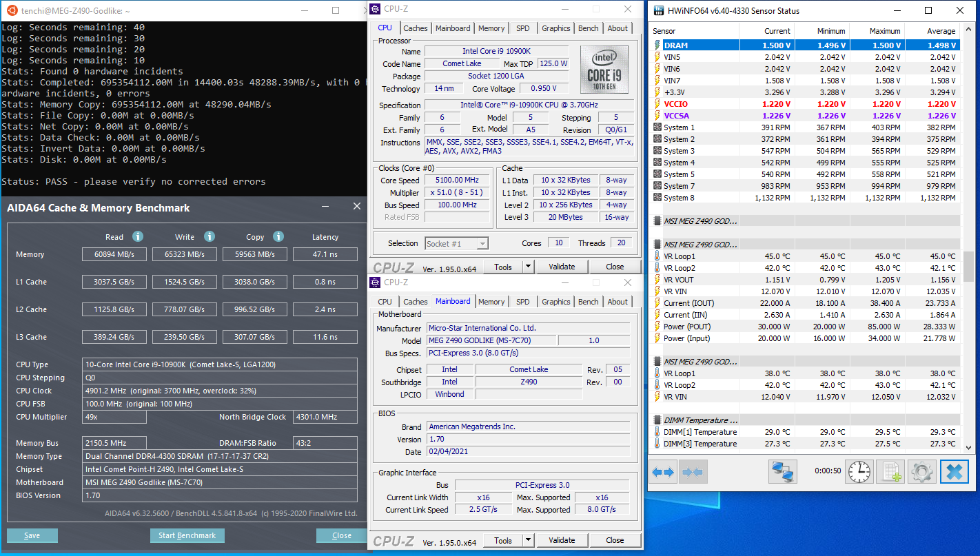Screen dimensions: 980x556
Task: Click BIOS Version 1.70 field in CPU-Z
Action: pos(529,440)
